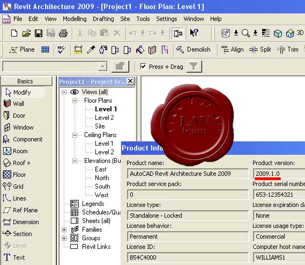Open the Type Selector dropdown
The image size is (305, 265).
click(x=102, y=67)
